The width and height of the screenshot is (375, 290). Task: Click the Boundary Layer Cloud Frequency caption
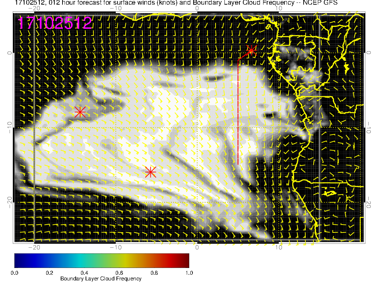(101, 279)
